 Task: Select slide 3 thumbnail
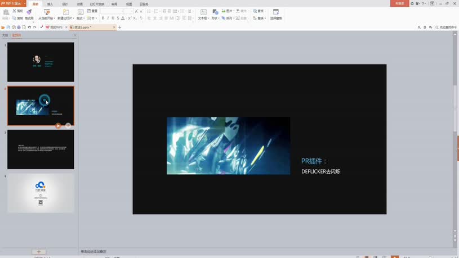(41, 150)
